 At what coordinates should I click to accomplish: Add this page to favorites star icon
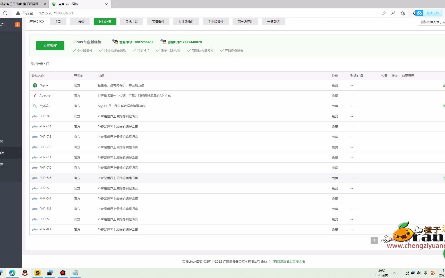[403, 13]
